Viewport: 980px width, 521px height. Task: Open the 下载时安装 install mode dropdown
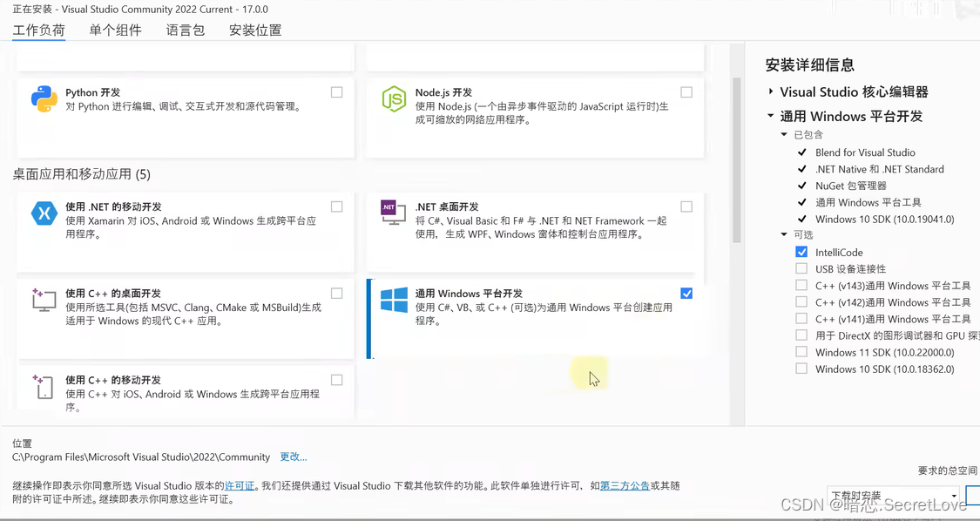[893, 495]
